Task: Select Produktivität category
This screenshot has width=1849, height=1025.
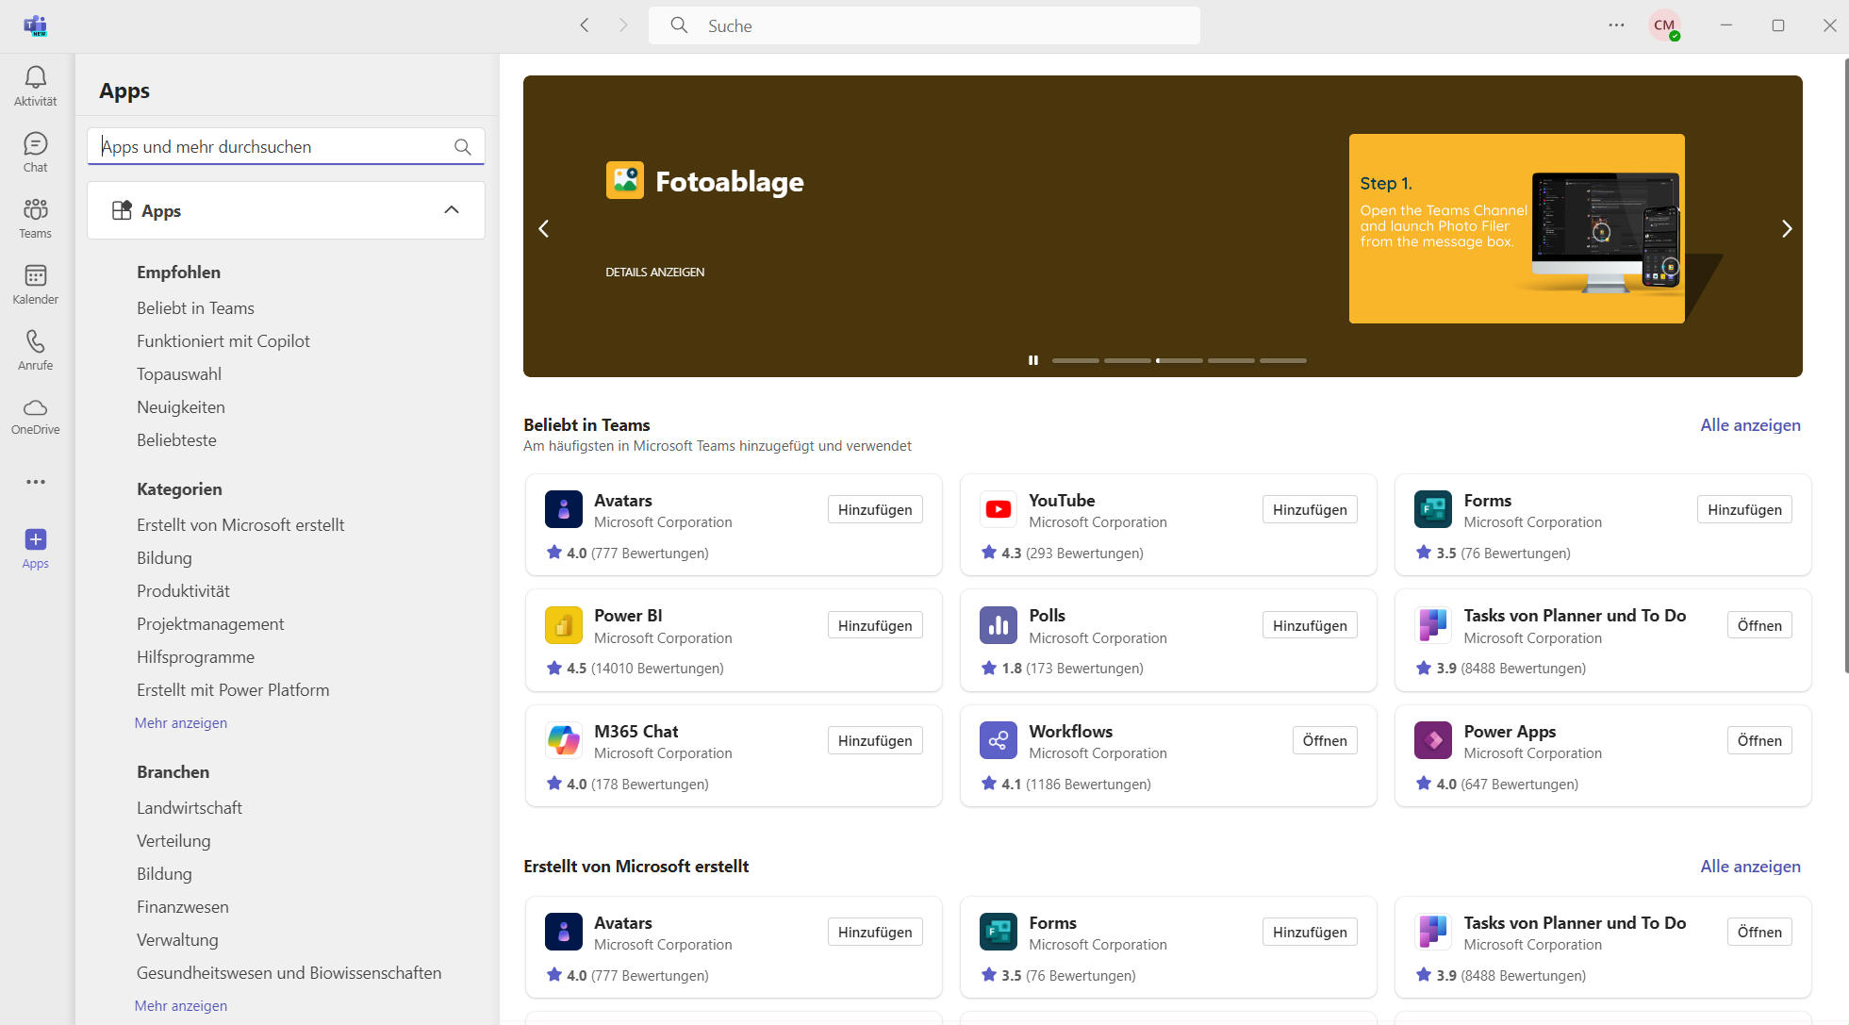Action: click(183, 591)
